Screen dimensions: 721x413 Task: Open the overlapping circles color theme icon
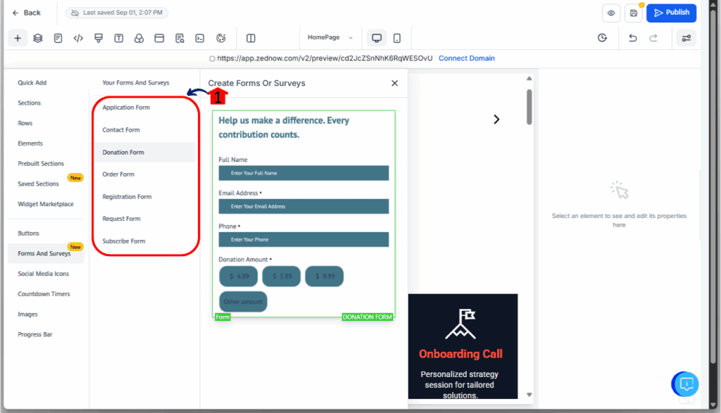[x=139, y=38]
